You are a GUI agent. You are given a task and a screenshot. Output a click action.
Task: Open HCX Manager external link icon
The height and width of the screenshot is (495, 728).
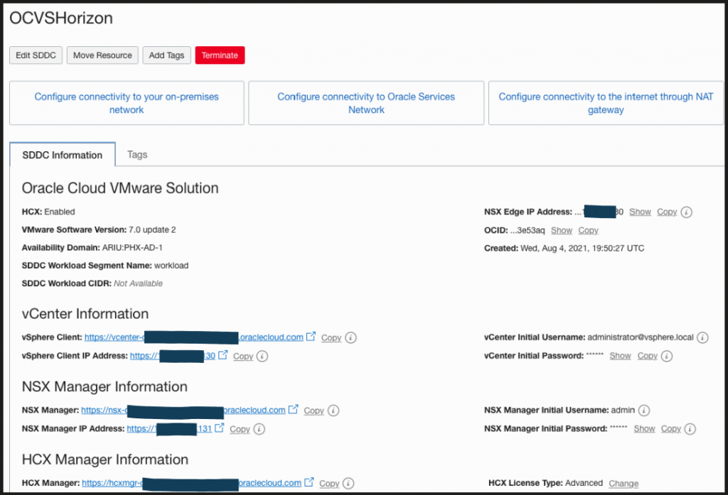coord(309,483)
